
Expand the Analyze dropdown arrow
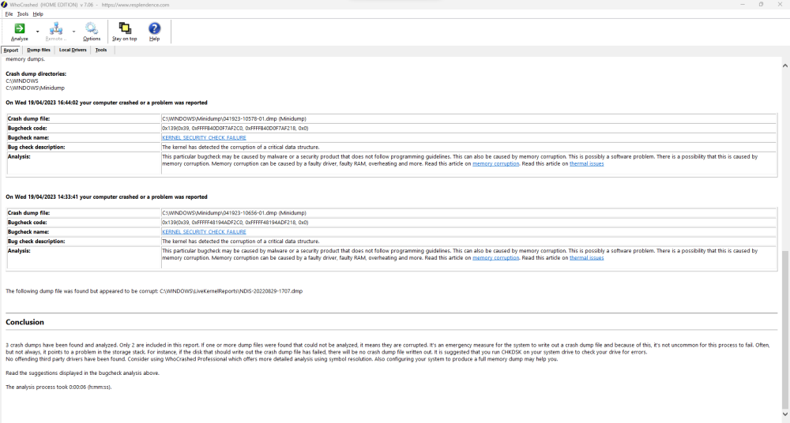pyautogui.click(x=38, y=32)
